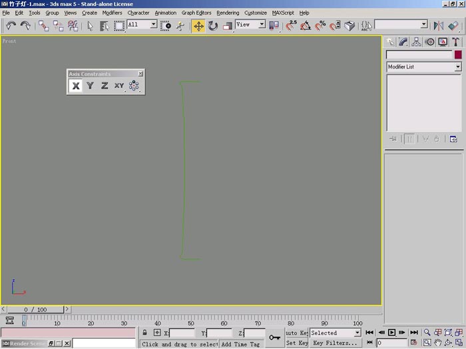Restrict to Z axis constraint
This screenshot has width=466, height=349.
pos(105,86)
